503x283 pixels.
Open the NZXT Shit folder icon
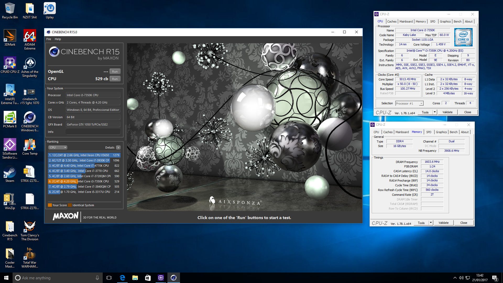[x=30, y=10]
